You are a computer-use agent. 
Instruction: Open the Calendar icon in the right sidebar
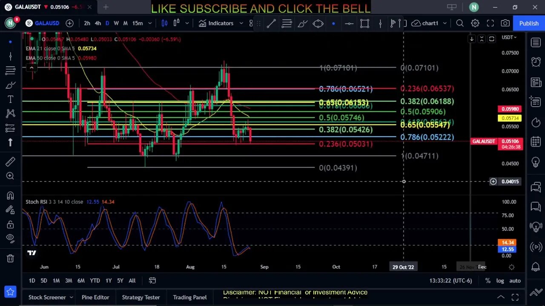[x=536, y=142]
